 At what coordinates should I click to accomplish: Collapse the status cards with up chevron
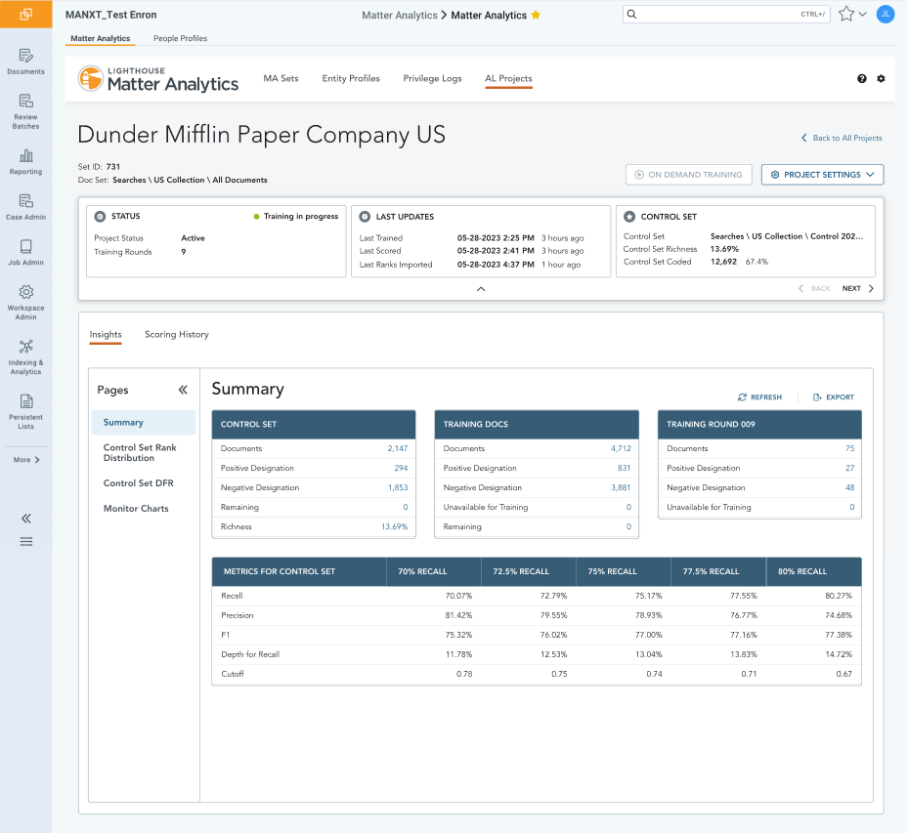pos(481,289)
